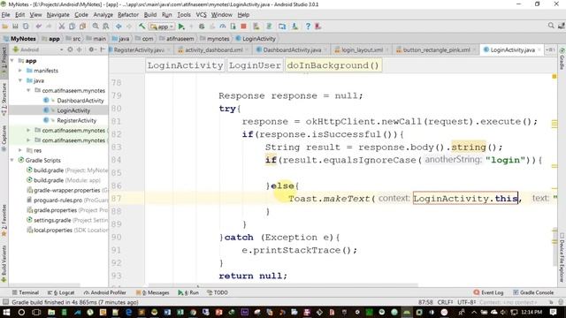The height and width of the screenshot is (318, 566).
Task: Select RegisterActivity in project tree
Action: [77, 120]
